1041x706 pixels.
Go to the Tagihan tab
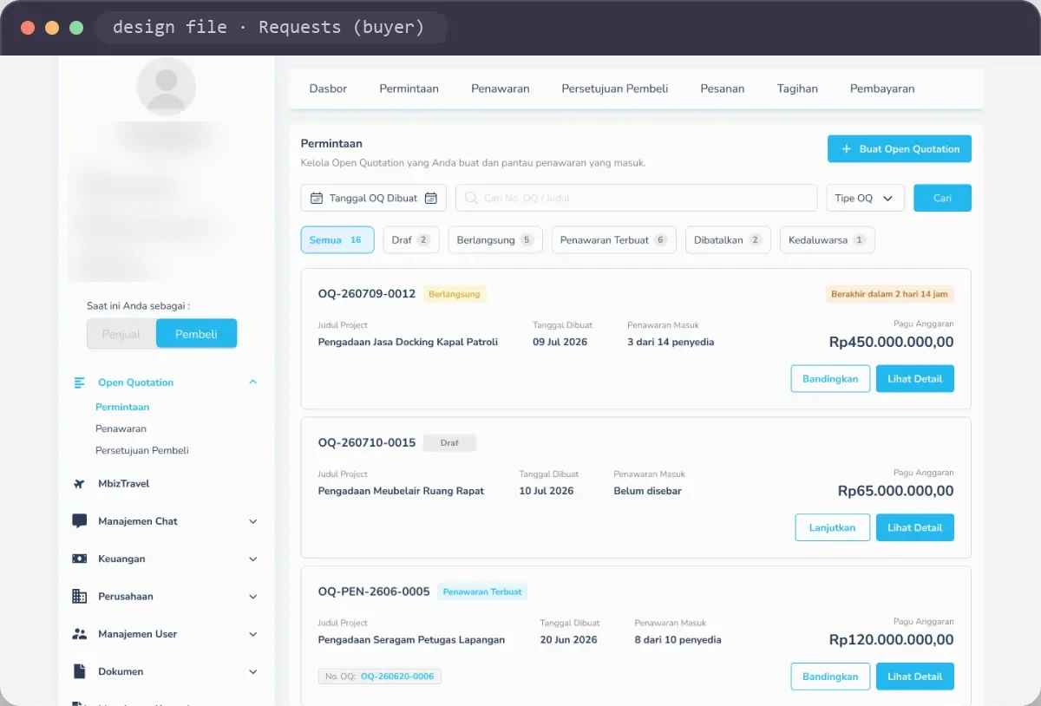pyautogui.click(x=797, y=88)
